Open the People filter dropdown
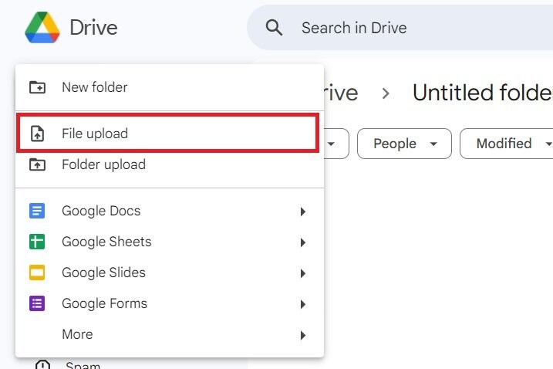This screenshot has width=553, height=369. [x=405, y=144]
